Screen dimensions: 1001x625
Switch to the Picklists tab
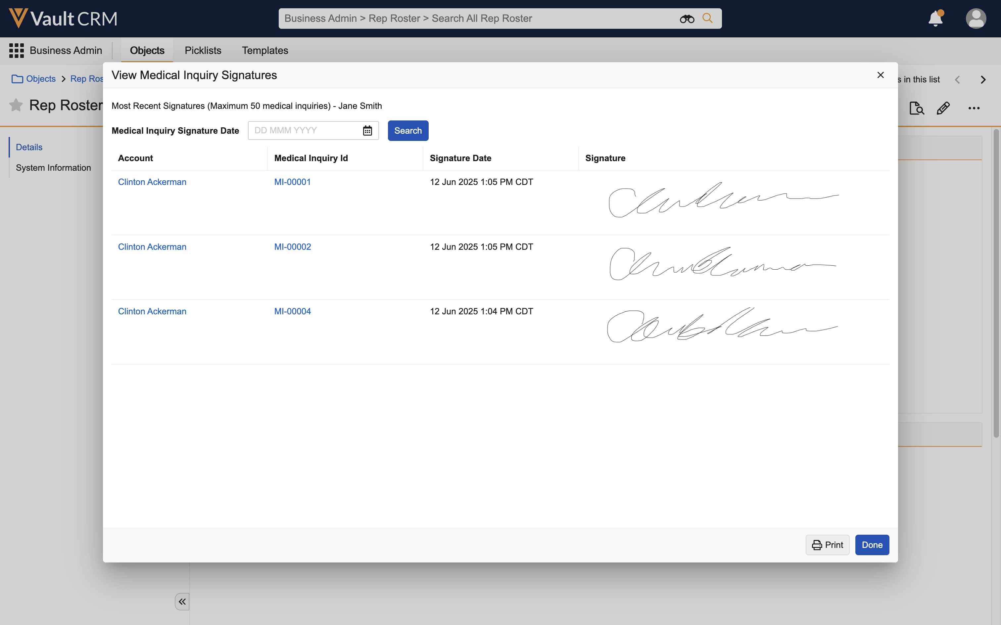tap(203, 50)
